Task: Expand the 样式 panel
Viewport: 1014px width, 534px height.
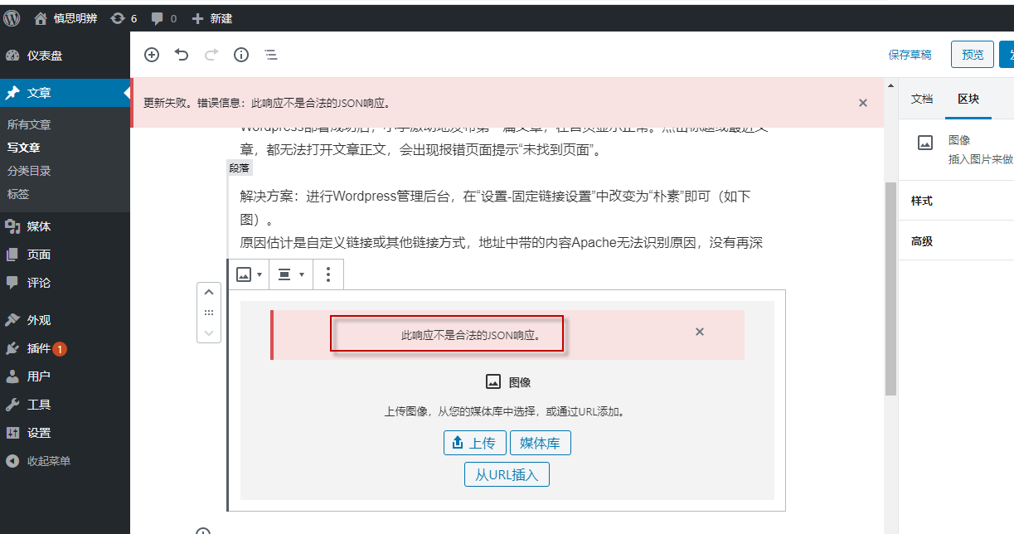Action: [956, 201]
